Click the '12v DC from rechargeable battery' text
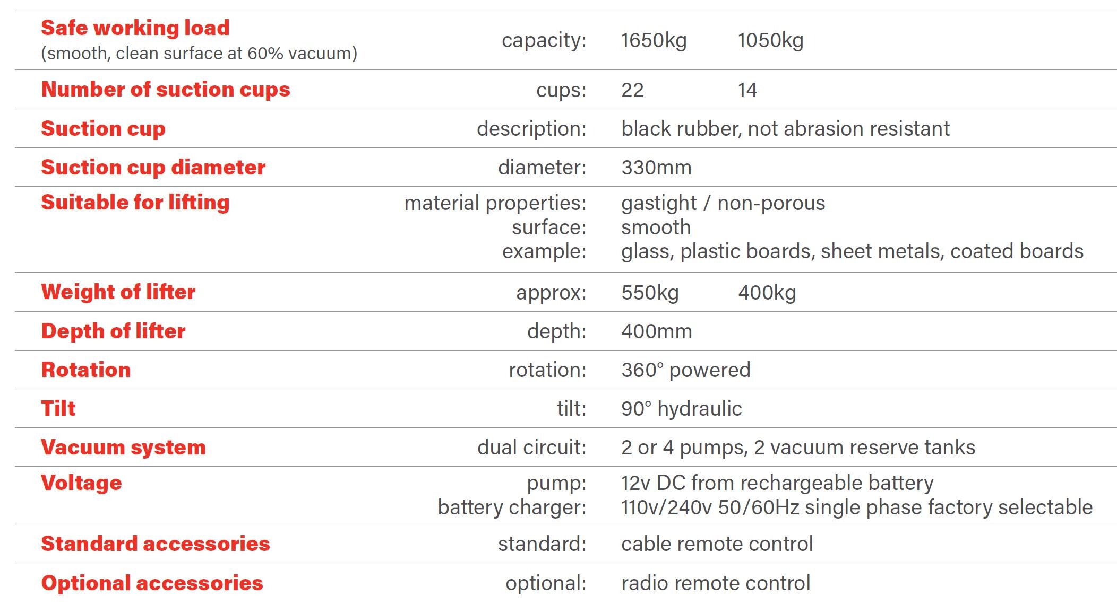 tap(777, 483)
